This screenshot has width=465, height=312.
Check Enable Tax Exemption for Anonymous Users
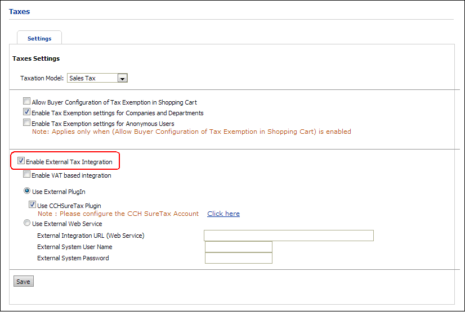coord(26,123)
